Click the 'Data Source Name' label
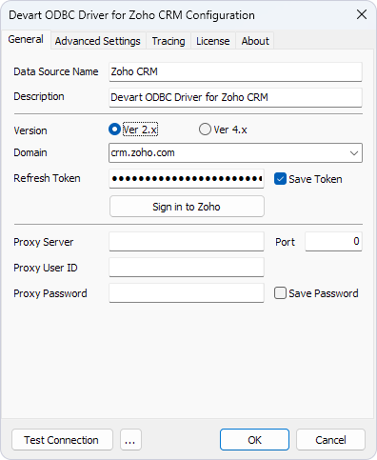 pyautogui.click(x=56, y=71)
